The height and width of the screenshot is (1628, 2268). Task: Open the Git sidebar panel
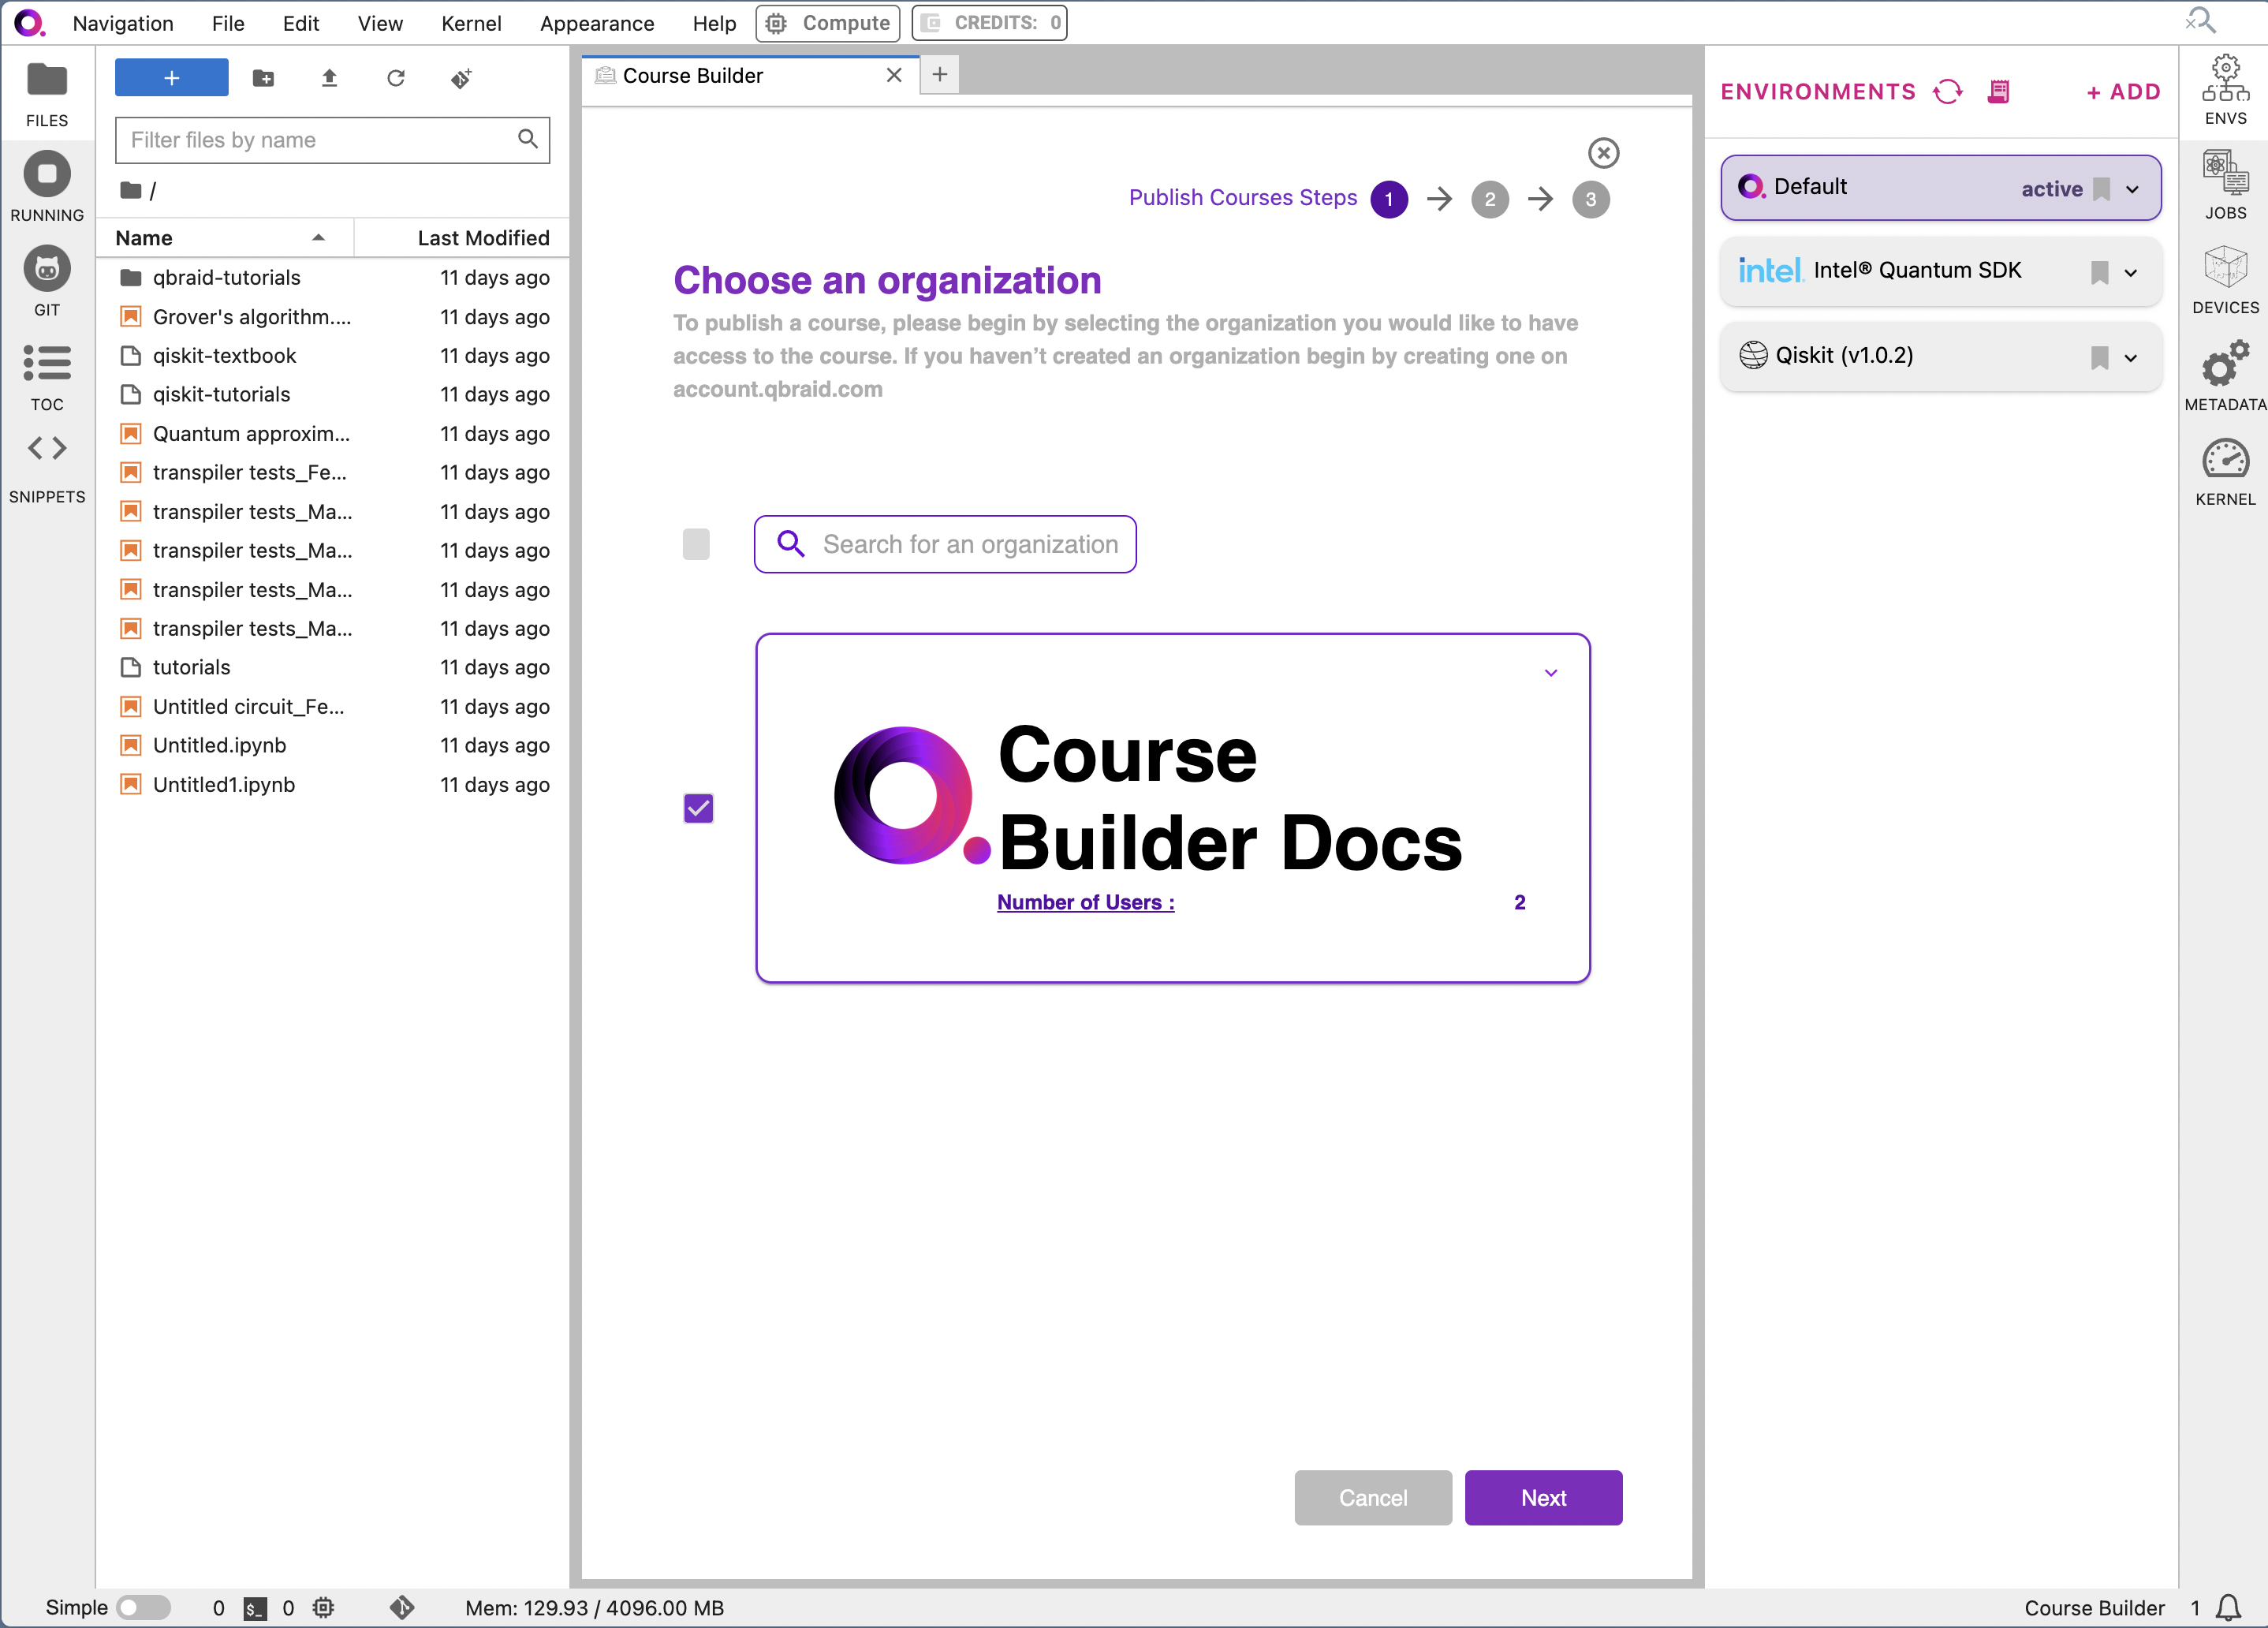click(x=47, y=282)
